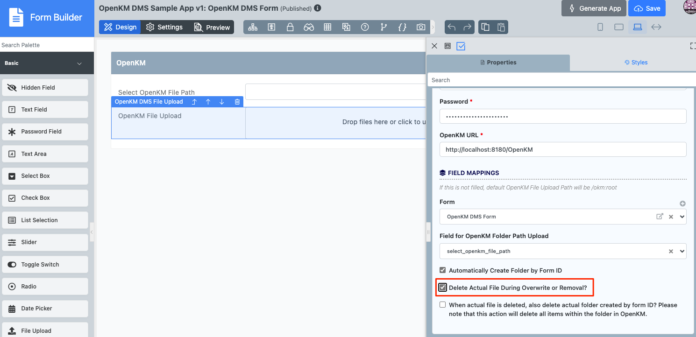Collapse the Basic palette section
Image resolution: width=696 pixels, height=337 pixels.
[79, 63]
